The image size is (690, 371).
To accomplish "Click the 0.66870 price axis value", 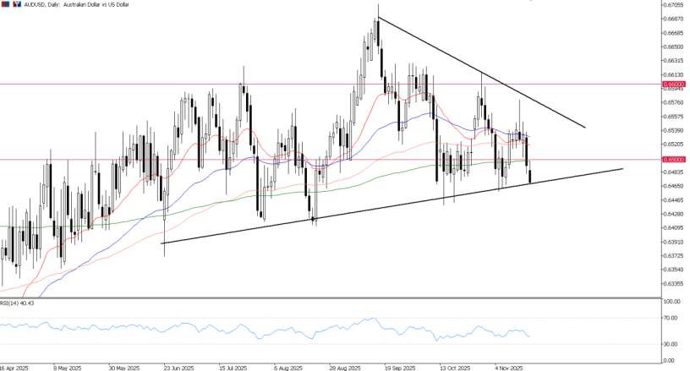I will pos(674,19).
